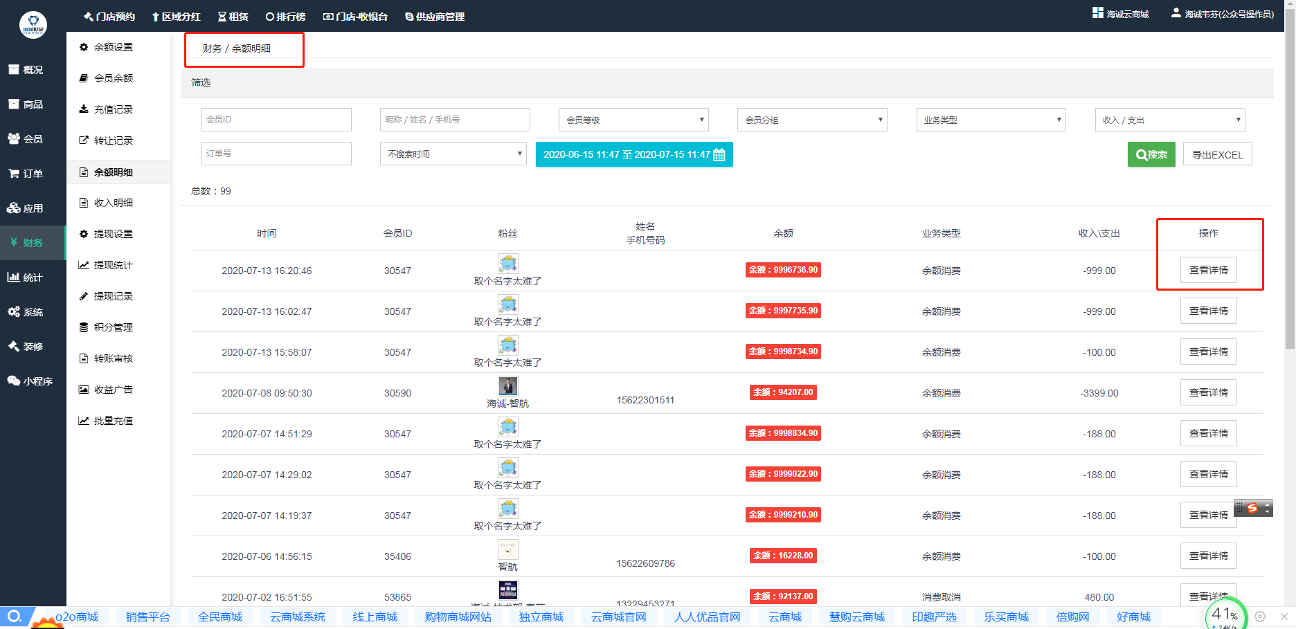Image resolution: width=1296 pixels, height=629 pixels.
Task: Open 区域分红 in top navigation
Action: [x=176, y=17]
